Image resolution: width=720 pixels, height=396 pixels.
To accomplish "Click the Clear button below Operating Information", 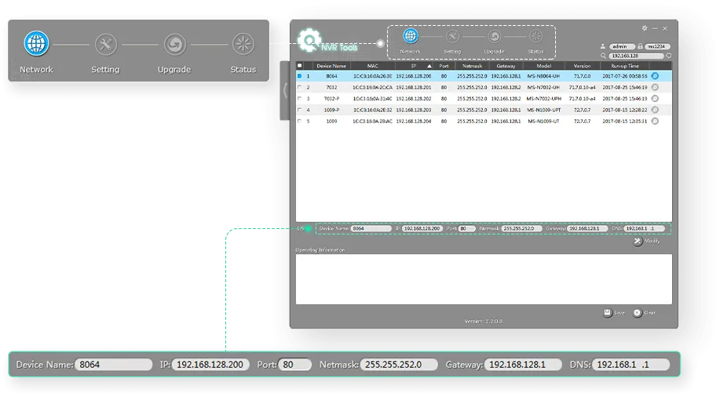I will [x=645, y=313].
